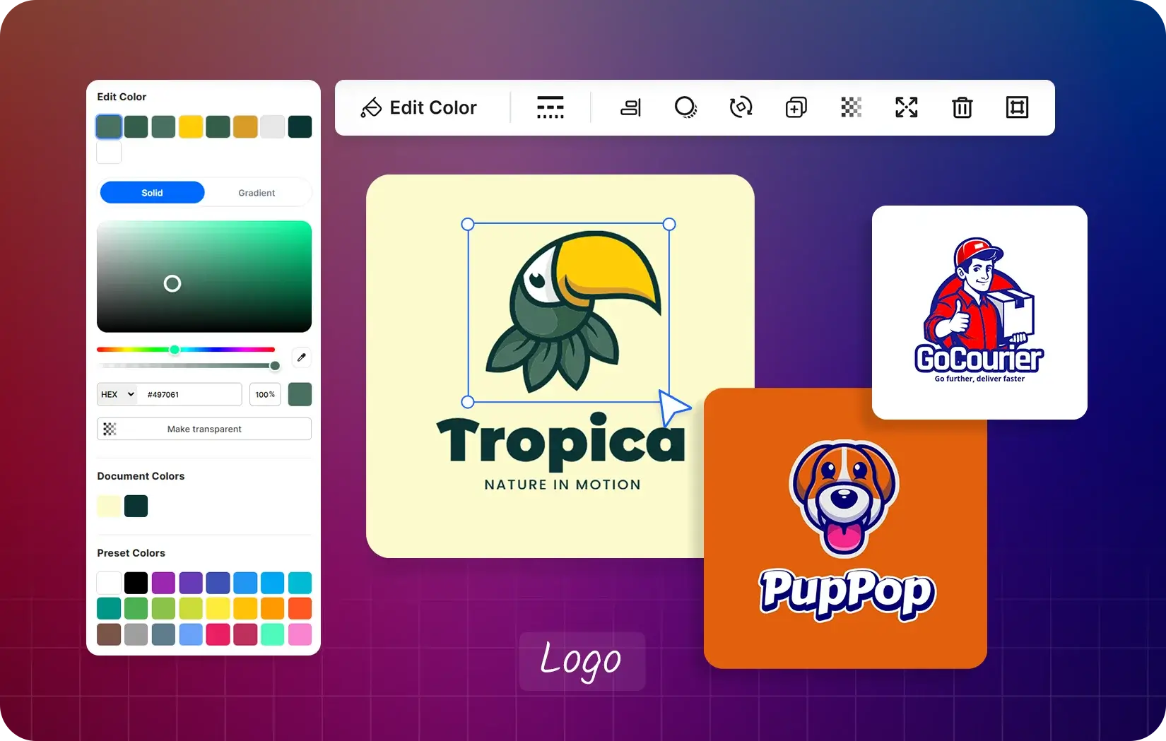Select the GoCourier logo card
Image resolution: width=1166 pixels, height=741 pixels.
tap(979, 312)
